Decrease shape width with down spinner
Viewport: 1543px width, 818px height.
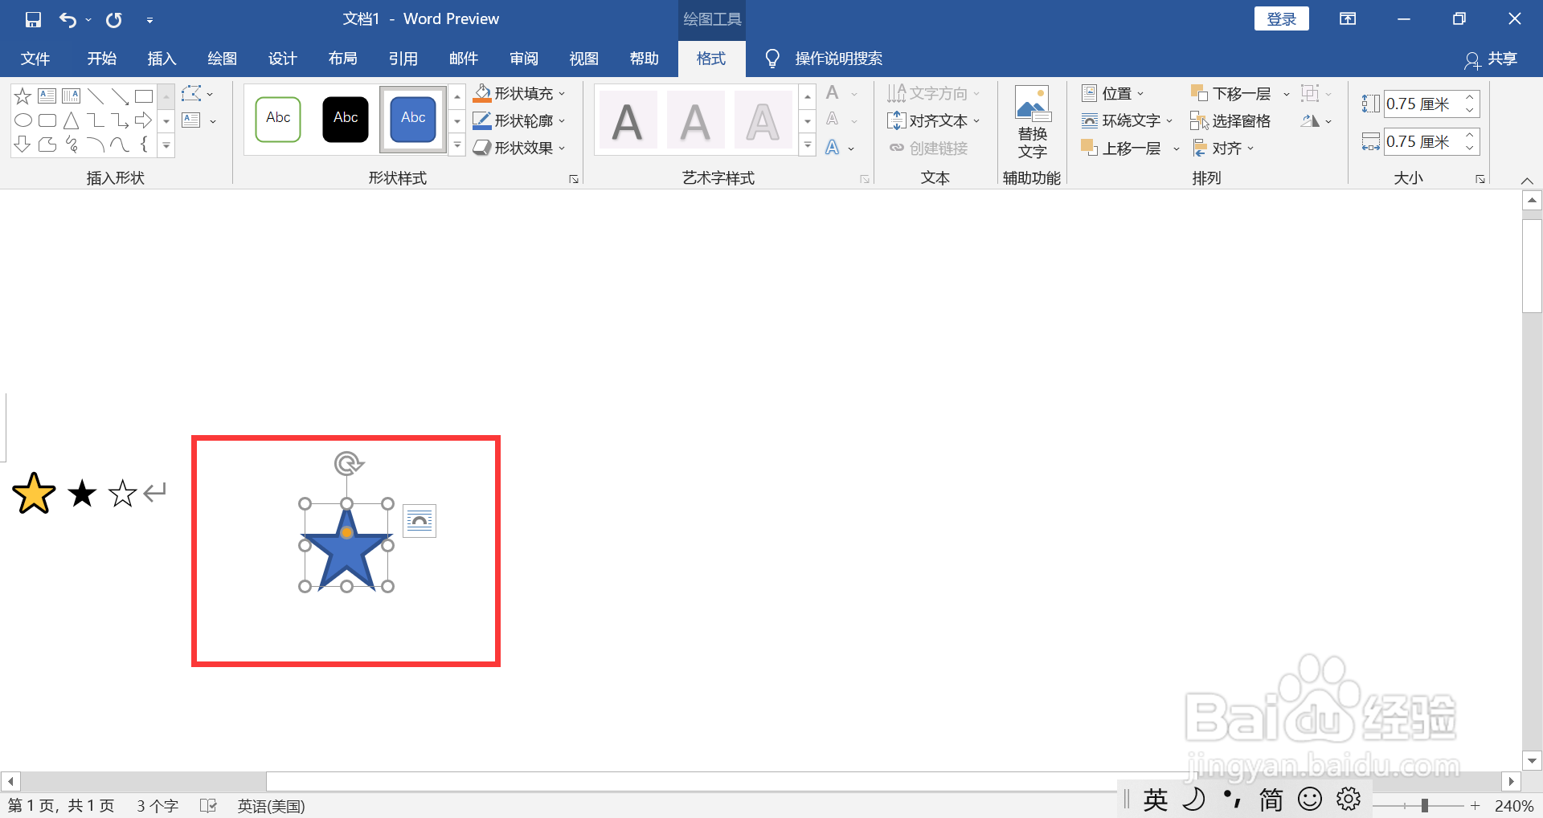tap(1470, 149)
